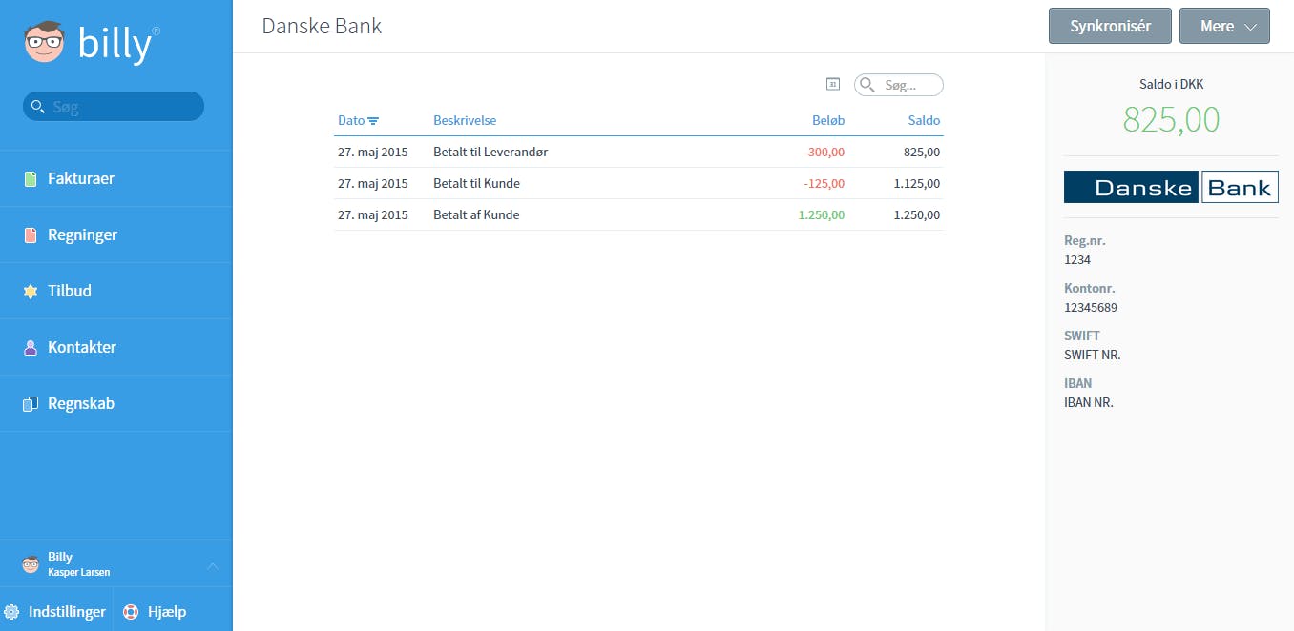The height and width of the screenshot is (631, 1294).
Task: Focus the table Søg... search field
Action: coord(899,85)
